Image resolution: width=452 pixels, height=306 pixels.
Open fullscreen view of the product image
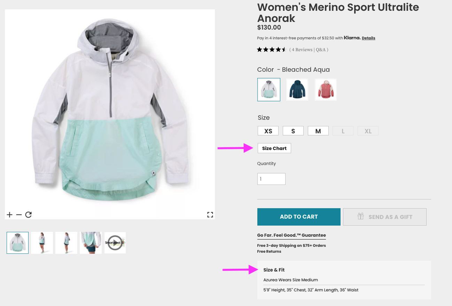click(x=210, y=215)
